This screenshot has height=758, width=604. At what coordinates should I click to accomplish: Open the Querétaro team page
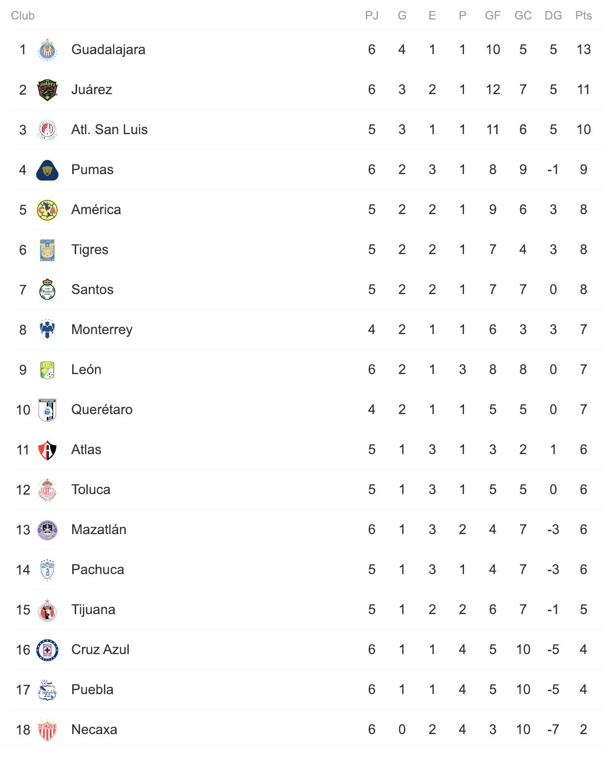click(102, 410)
